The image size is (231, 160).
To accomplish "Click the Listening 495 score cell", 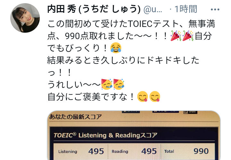I will [81, 151].
